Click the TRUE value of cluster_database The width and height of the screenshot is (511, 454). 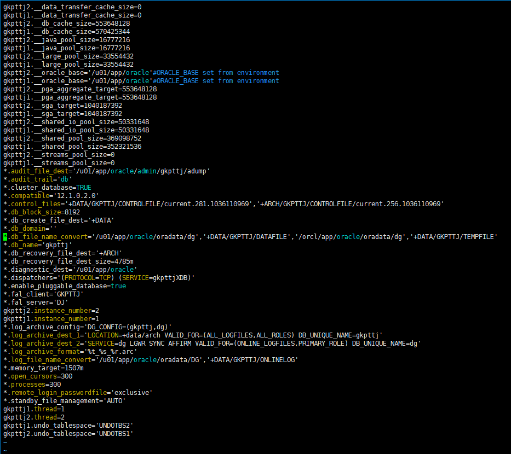click(84, 188)
